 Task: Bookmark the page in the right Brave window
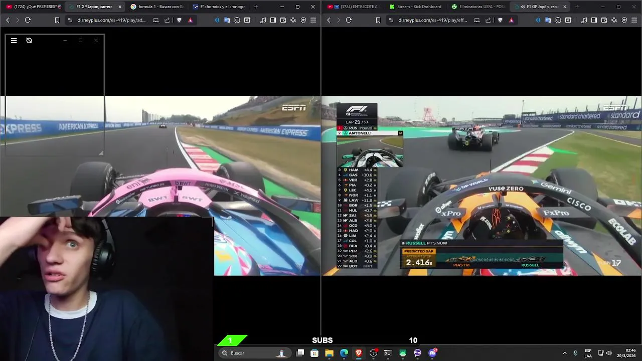pyautogui.click(x=378, y=20)
